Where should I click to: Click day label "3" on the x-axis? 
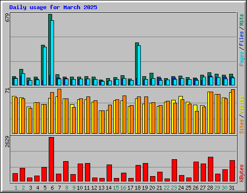click(30, 188)
